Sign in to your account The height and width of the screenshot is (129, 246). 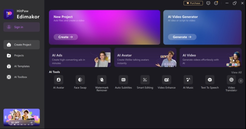tap(22, 27)
